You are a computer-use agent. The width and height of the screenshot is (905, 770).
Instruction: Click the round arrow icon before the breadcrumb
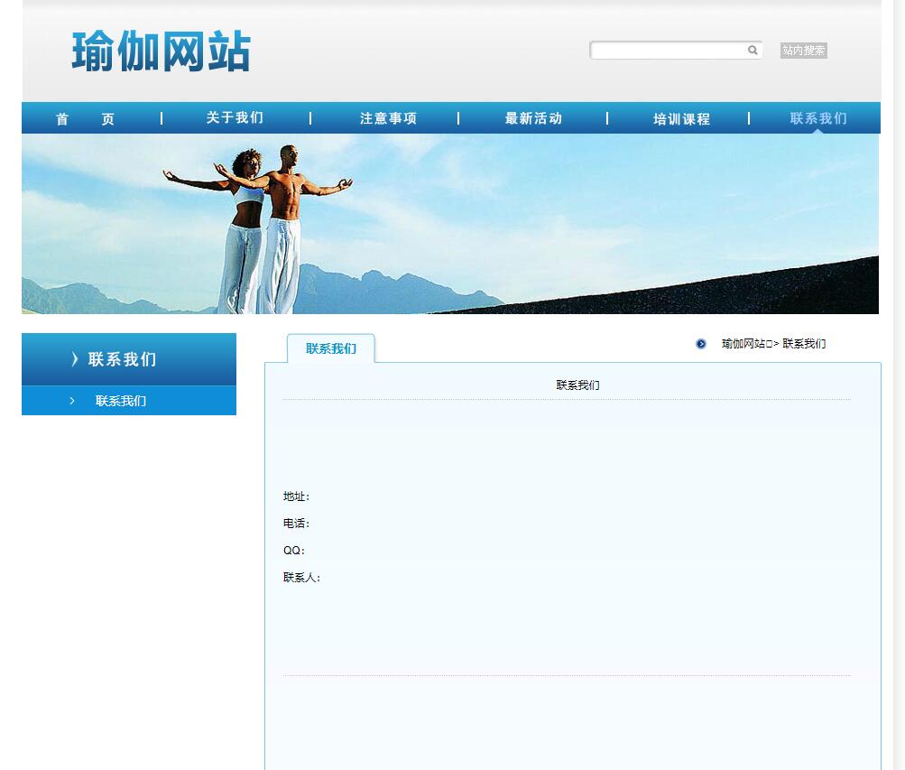click(x=701, y=344)
